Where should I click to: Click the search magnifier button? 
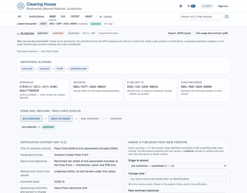click(226, 16)
